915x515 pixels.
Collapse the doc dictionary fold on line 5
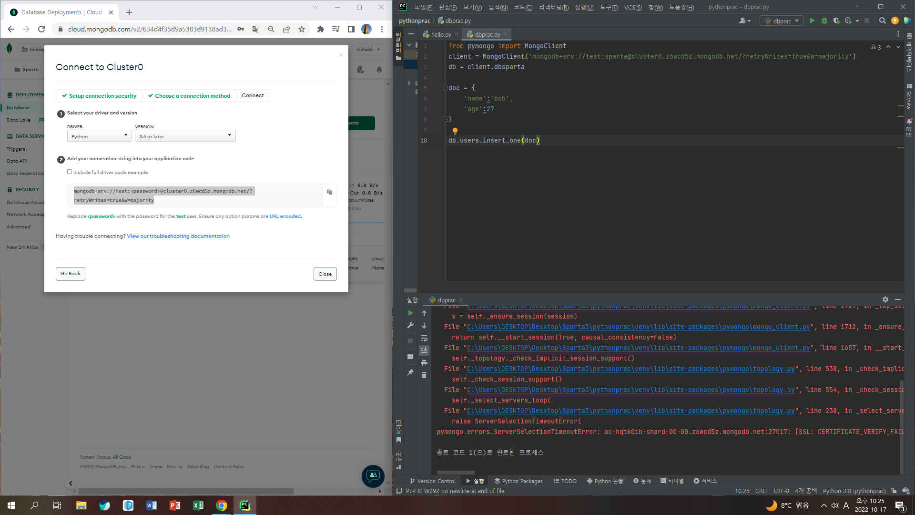pos(445,88)
